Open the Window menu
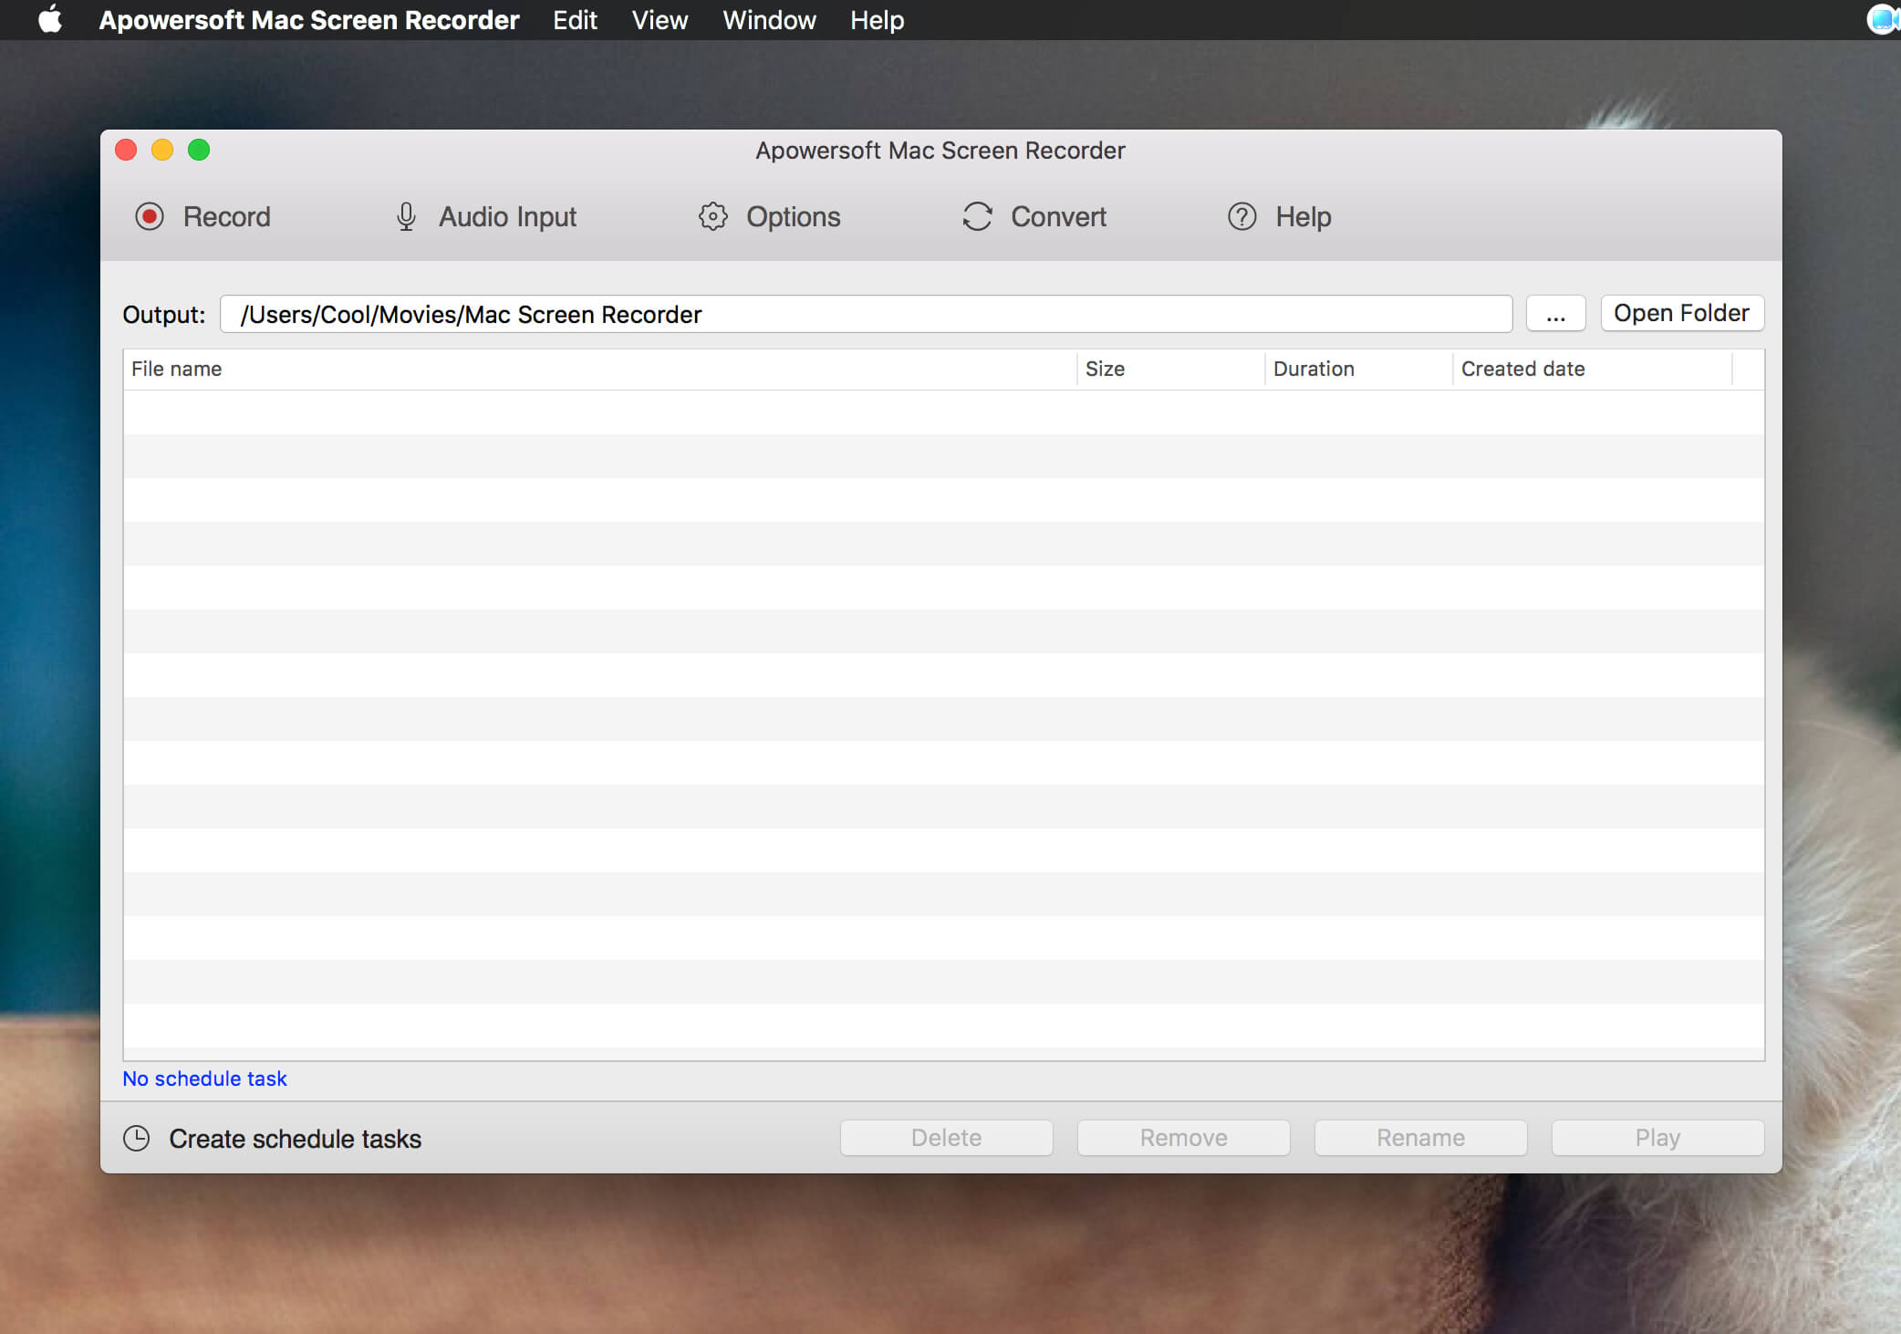 pos(769,19)
